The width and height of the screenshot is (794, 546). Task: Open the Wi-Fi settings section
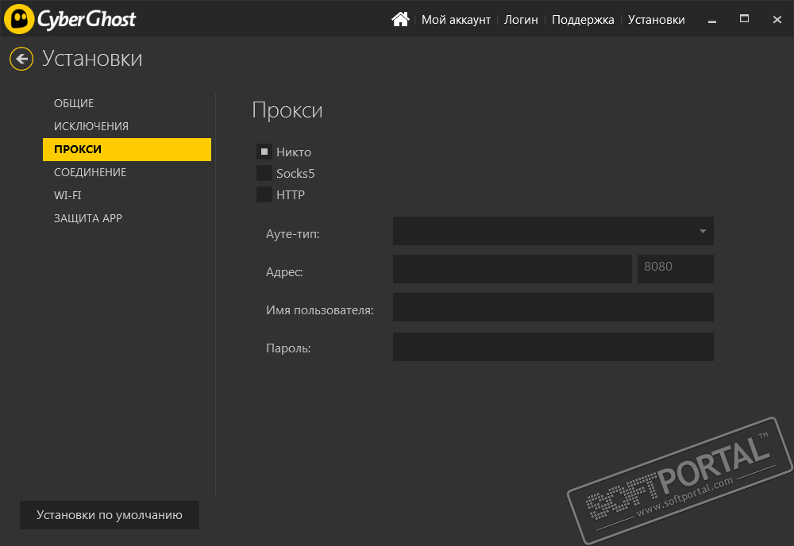(x=67, y=195)
